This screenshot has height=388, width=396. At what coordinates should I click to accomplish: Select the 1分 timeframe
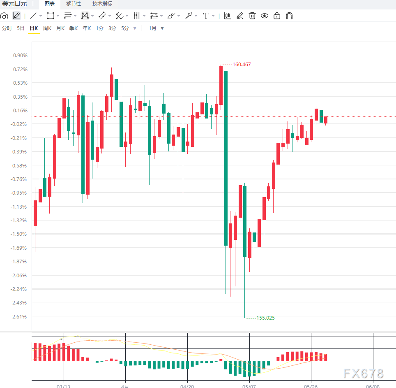click(x=99, y=28)
